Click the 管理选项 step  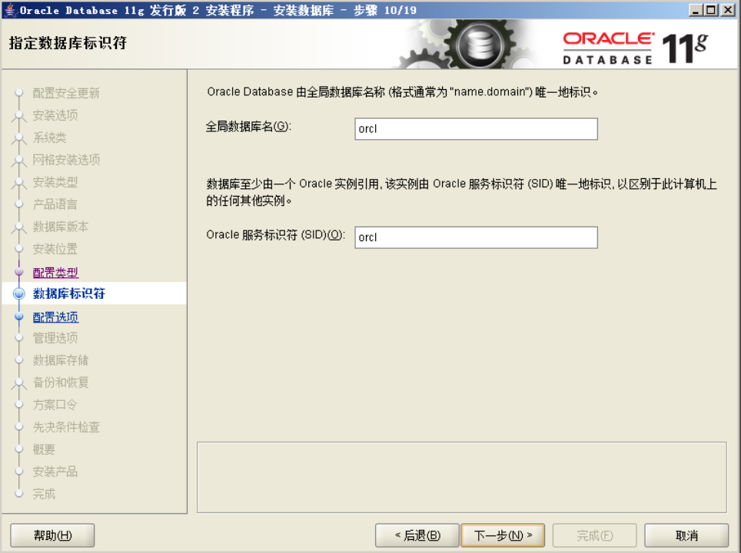pyautogui.click(x=55, y=338)
